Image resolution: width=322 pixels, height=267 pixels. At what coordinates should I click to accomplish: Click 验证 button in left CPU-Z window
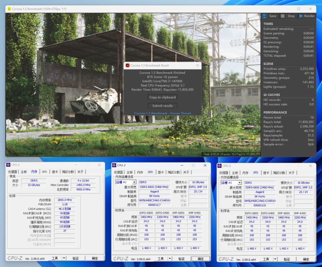75,258
